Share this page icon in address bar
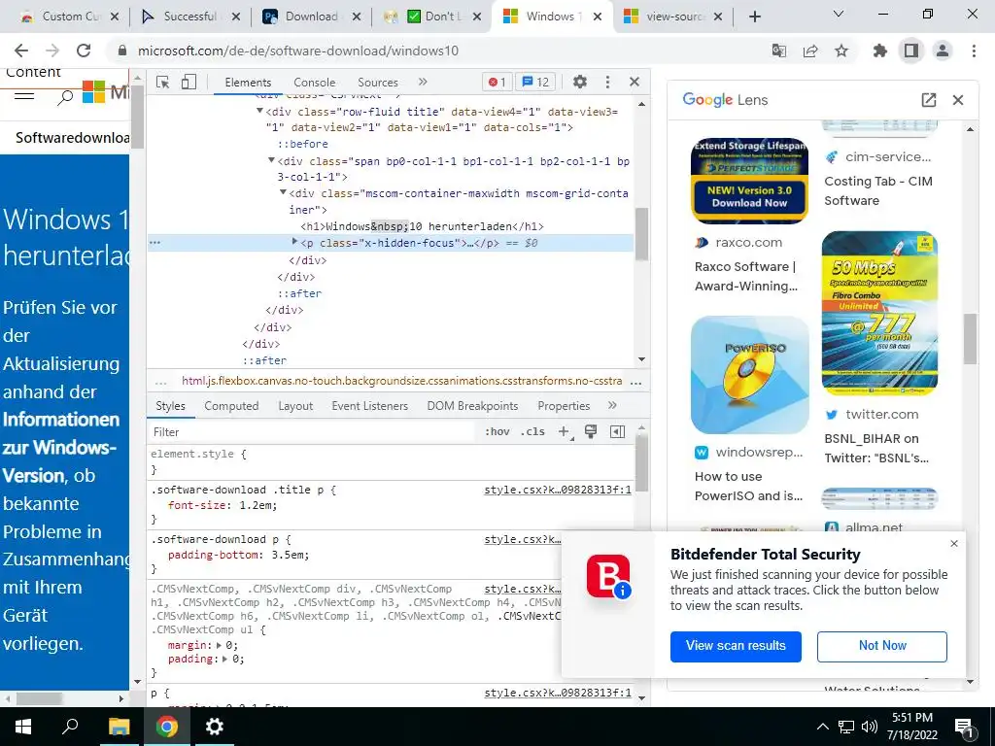The height and width of the screenshot is (746, 995). coord(810,51)
